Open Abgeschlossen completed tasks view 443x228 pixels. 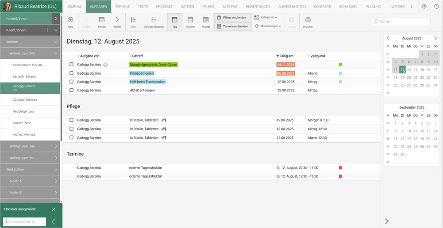(x=154, y=22)
